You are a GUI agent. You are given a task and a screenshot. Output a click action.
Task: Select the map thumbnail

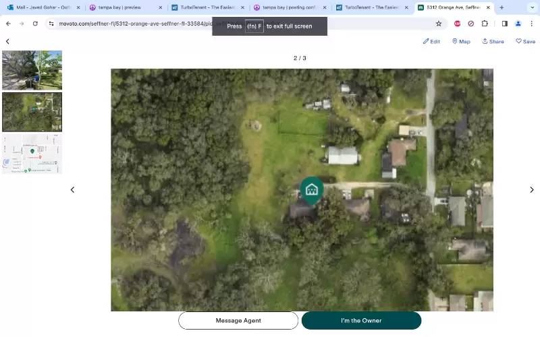[x=32, y=154]
